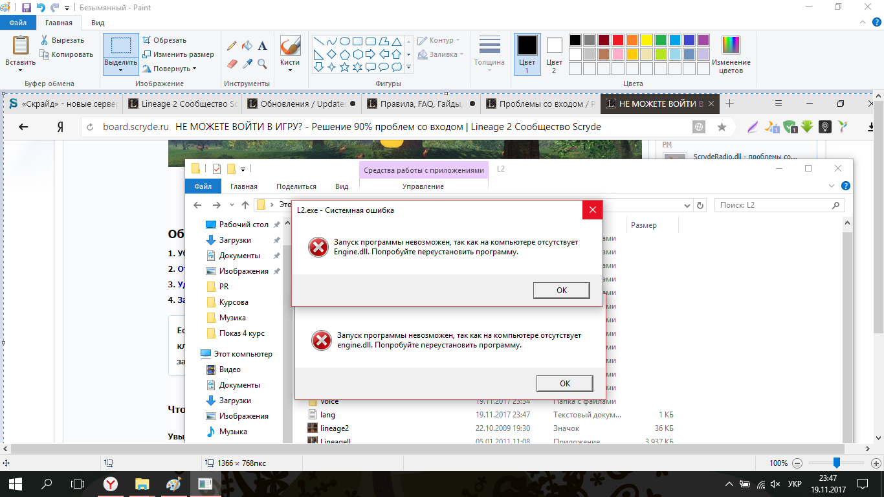Open Windows Start menu on taskbar

[x=16, y=483]
